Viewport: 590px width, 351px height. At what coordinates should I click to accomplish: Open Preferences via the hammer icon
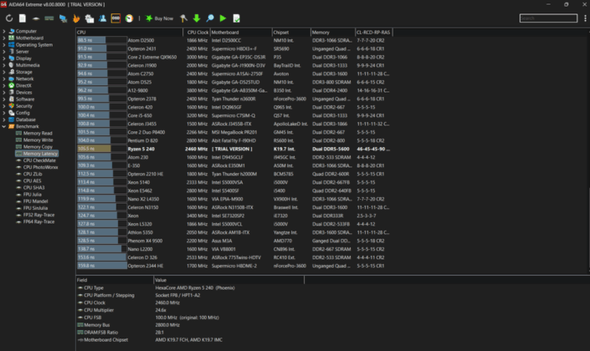pos(183,18)
